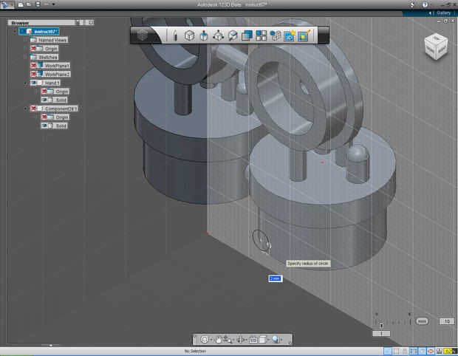Select the Primitives box tool
The height and width of the screenshot is (356, 458).
(189, 35)
